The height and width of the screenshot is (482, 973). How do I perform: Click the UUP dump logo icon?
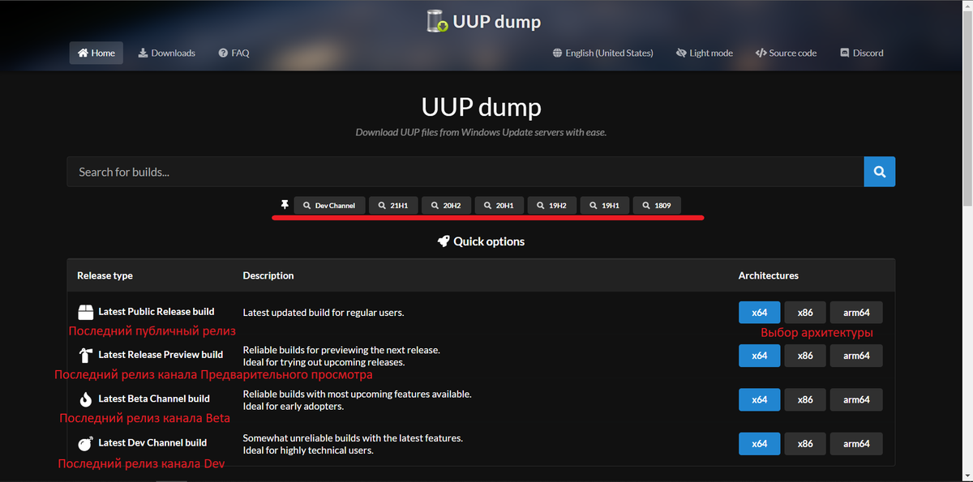[x=438, y=21]
